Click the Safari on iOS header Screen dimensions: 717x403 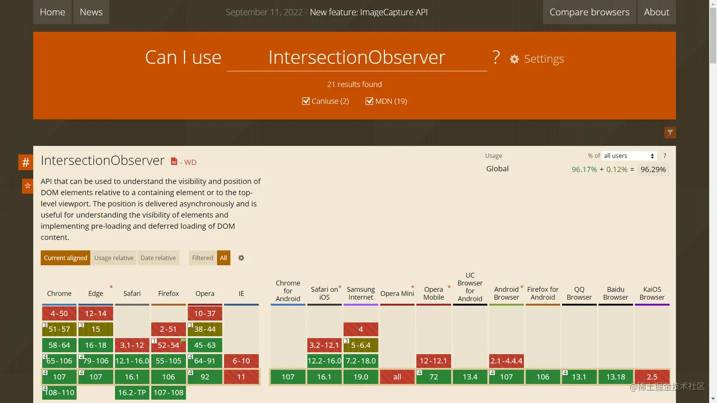click(x=324, y=293)
